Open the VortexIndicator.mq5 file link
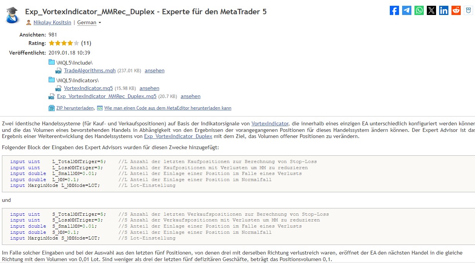This screenshot has height=263, width=475. [88, 88]
